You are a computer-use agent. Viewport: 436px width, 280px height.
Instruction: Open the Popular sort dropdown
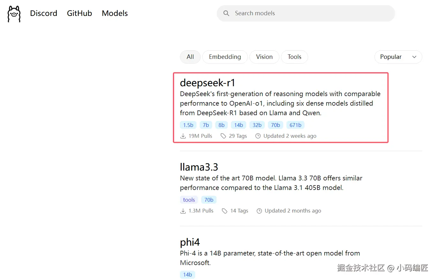tap(398, 57)
